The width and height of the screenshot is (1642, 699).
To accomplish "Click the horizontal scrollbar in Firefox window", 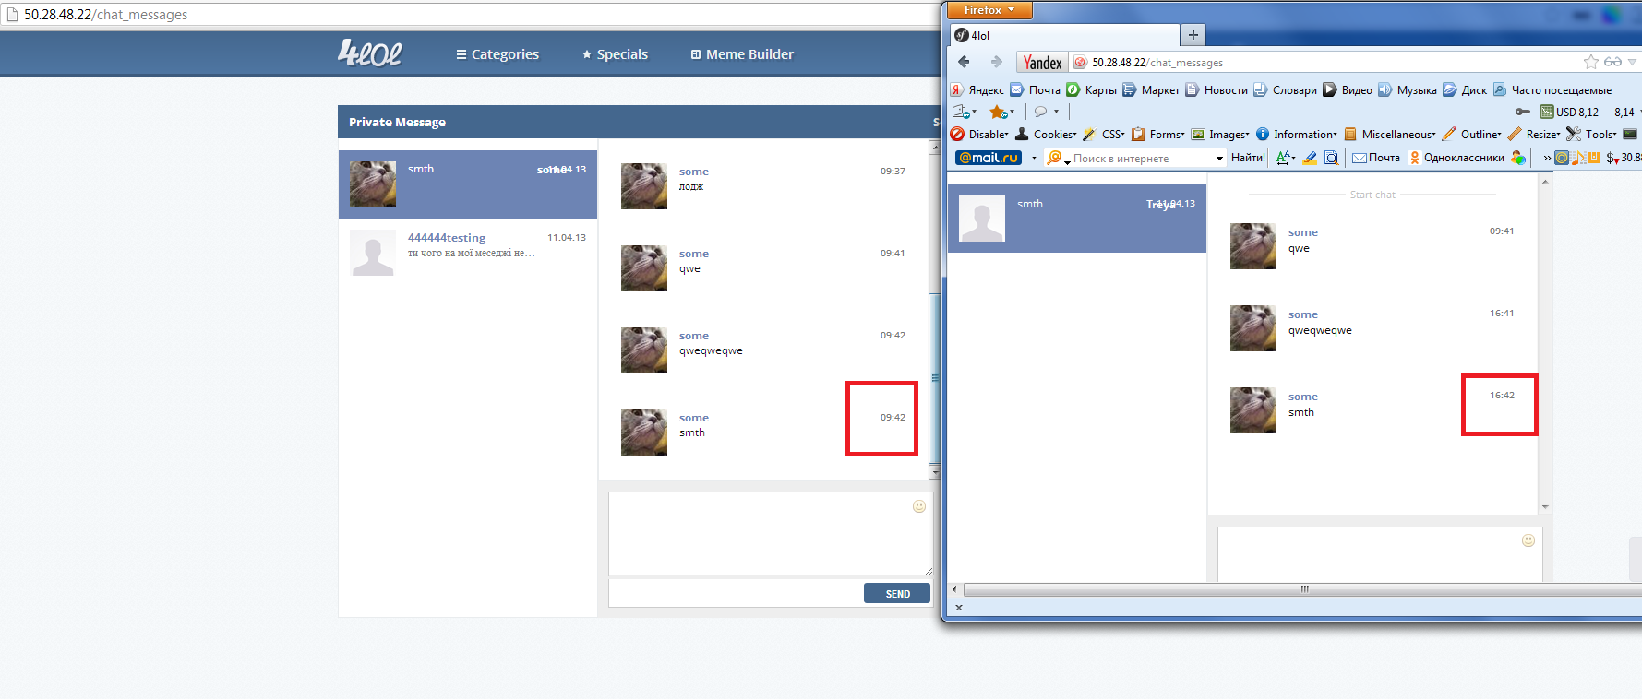I will tap(1304, 589).
